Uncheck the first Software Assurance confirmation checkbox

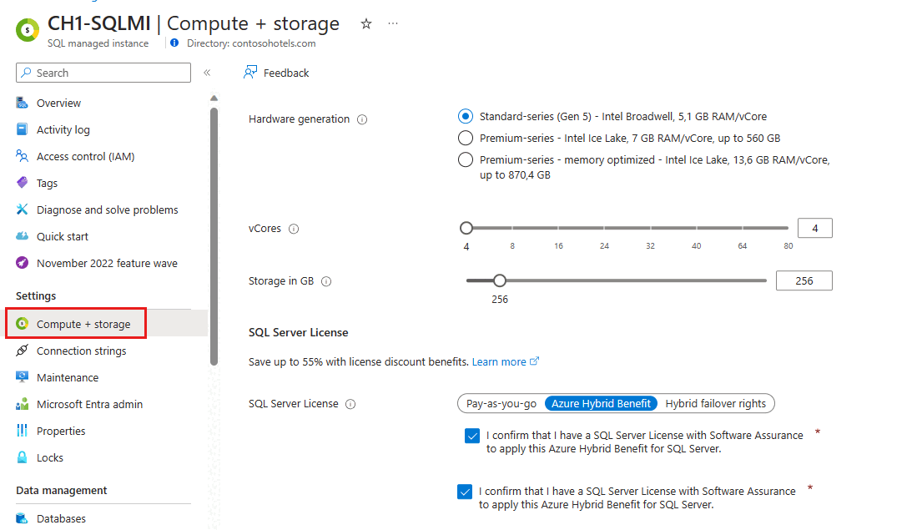point(472,436)
